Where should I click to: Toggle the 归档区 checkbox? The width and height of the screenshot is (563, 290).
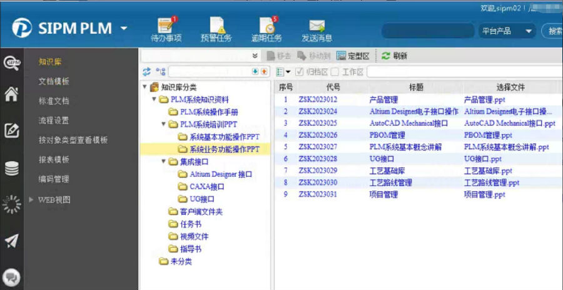click(x=300, y=72)
